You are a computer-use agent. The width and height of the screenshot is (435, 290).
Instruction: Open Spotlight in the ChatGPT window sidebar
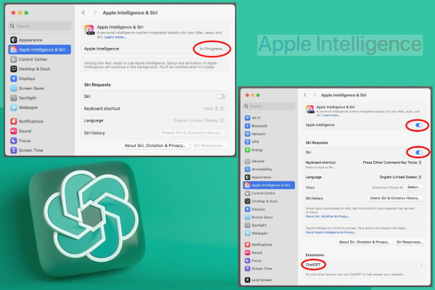coord(256,225)
